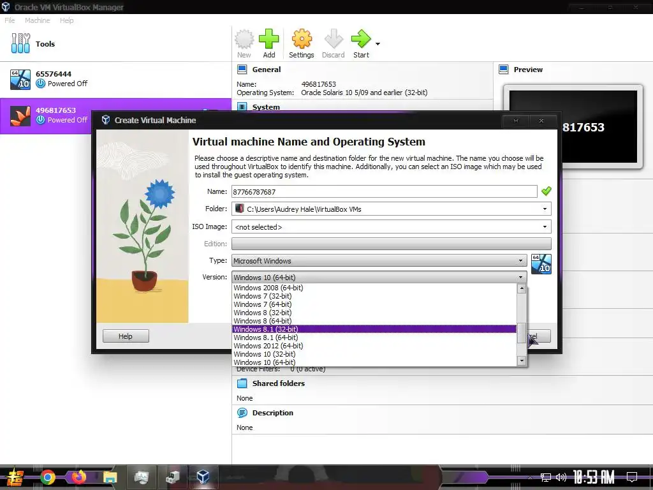Select the highlighted Windows 8.1 (32-bit) entry
653x490 pixels.
pyautogui.click(x=374, y=329)
